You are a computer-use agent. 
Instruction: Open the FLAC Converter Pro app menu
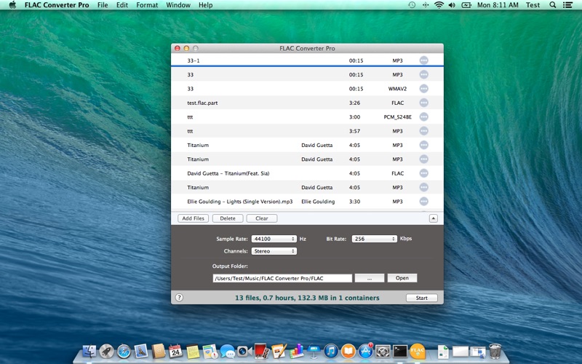57,5
